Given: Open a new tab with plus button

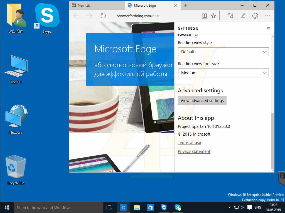Looking at the screenshot, I should coord(185,6).
